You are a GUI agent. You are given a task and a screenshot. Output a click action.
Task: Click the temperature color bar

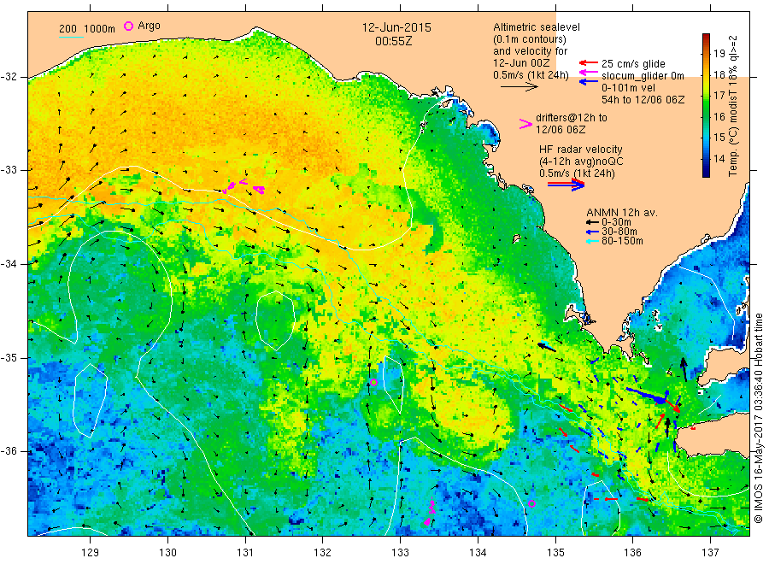706,105
